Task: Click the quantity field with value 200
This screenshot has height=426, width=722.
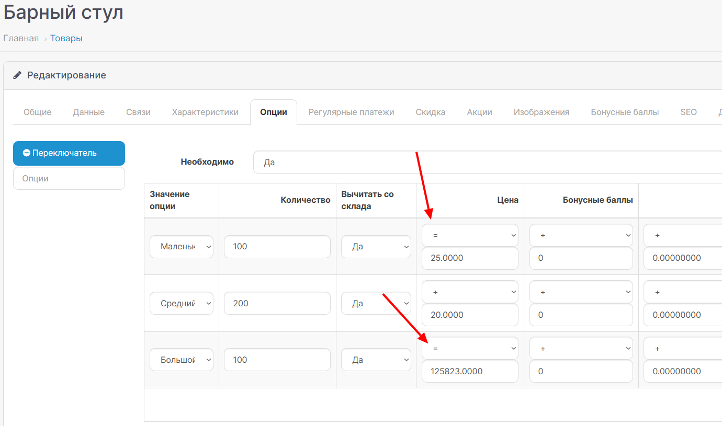Action: pyautogui.click(x=277, y=303)
